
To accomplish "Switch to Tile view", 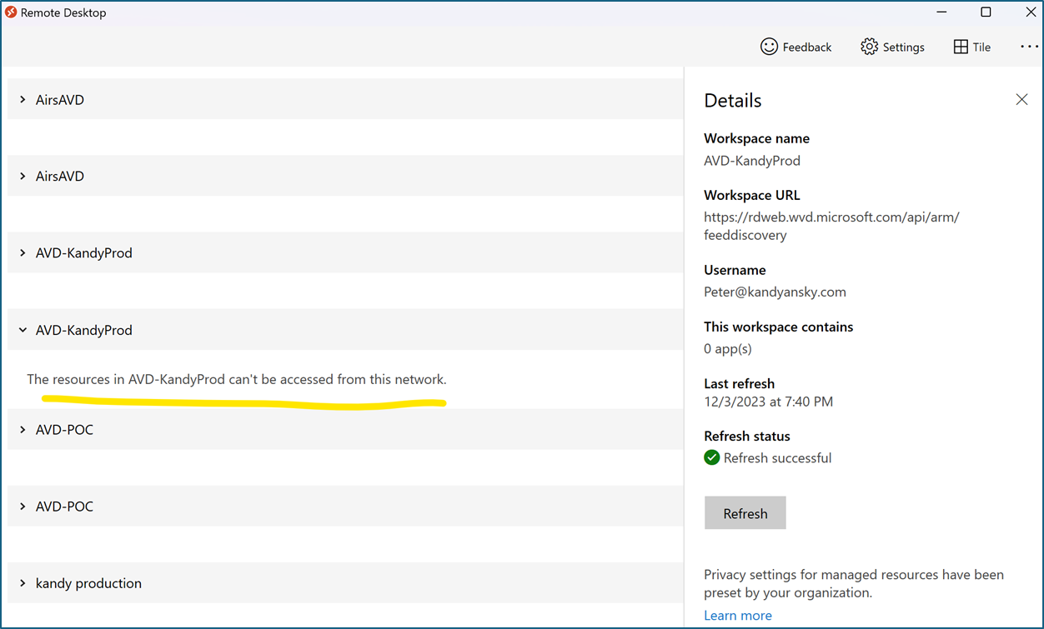I will (972, 47).
